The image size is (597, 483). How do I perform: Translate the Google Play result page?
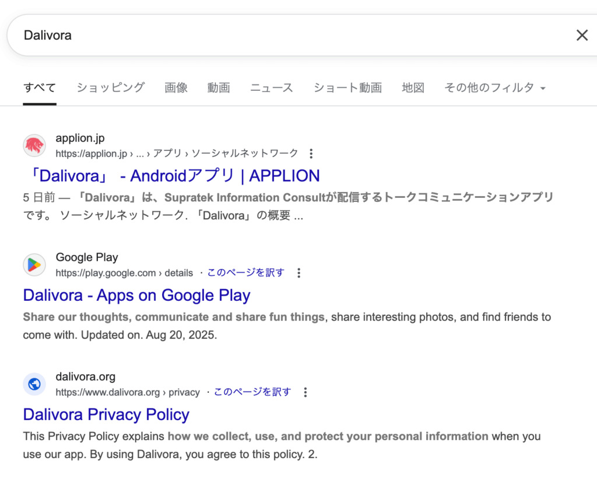point(245,273)
